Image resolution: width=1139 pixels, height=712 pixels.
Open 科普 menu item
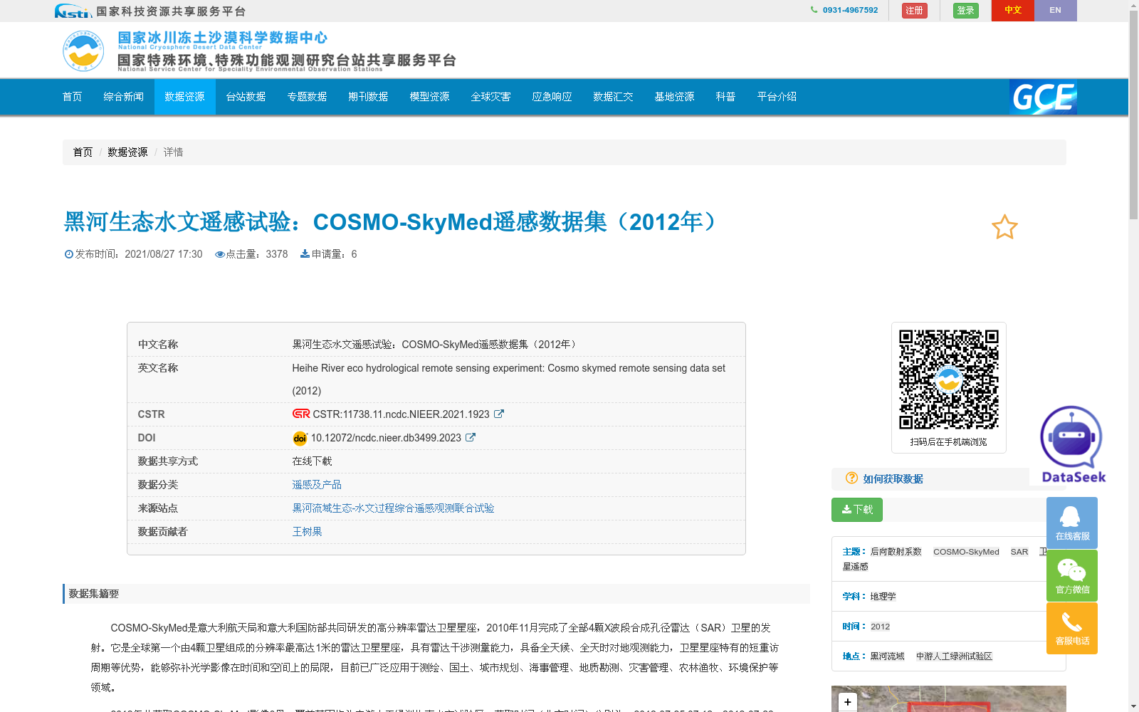(x=725, y=97)
